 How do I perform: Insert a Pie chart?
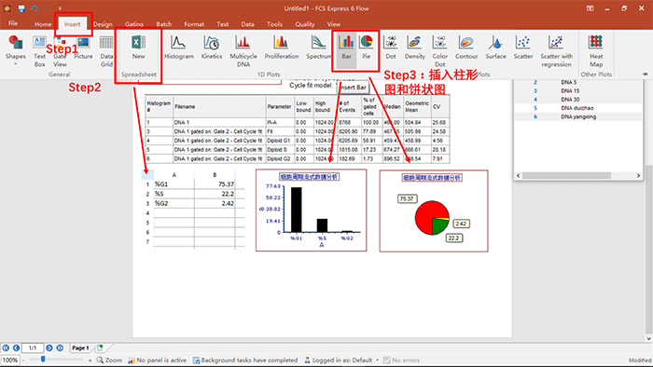pyautogui.click(x=366, y=48)
